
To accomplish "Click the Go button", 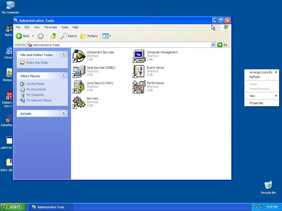I will coord(222,45).
